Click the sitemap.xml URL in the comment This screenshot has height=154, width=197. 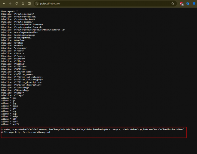tap(32, 132)
